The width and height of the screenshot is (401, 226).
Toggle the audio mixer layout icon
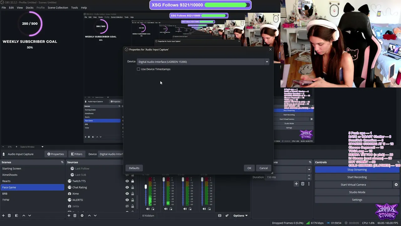tap(220, 216)
